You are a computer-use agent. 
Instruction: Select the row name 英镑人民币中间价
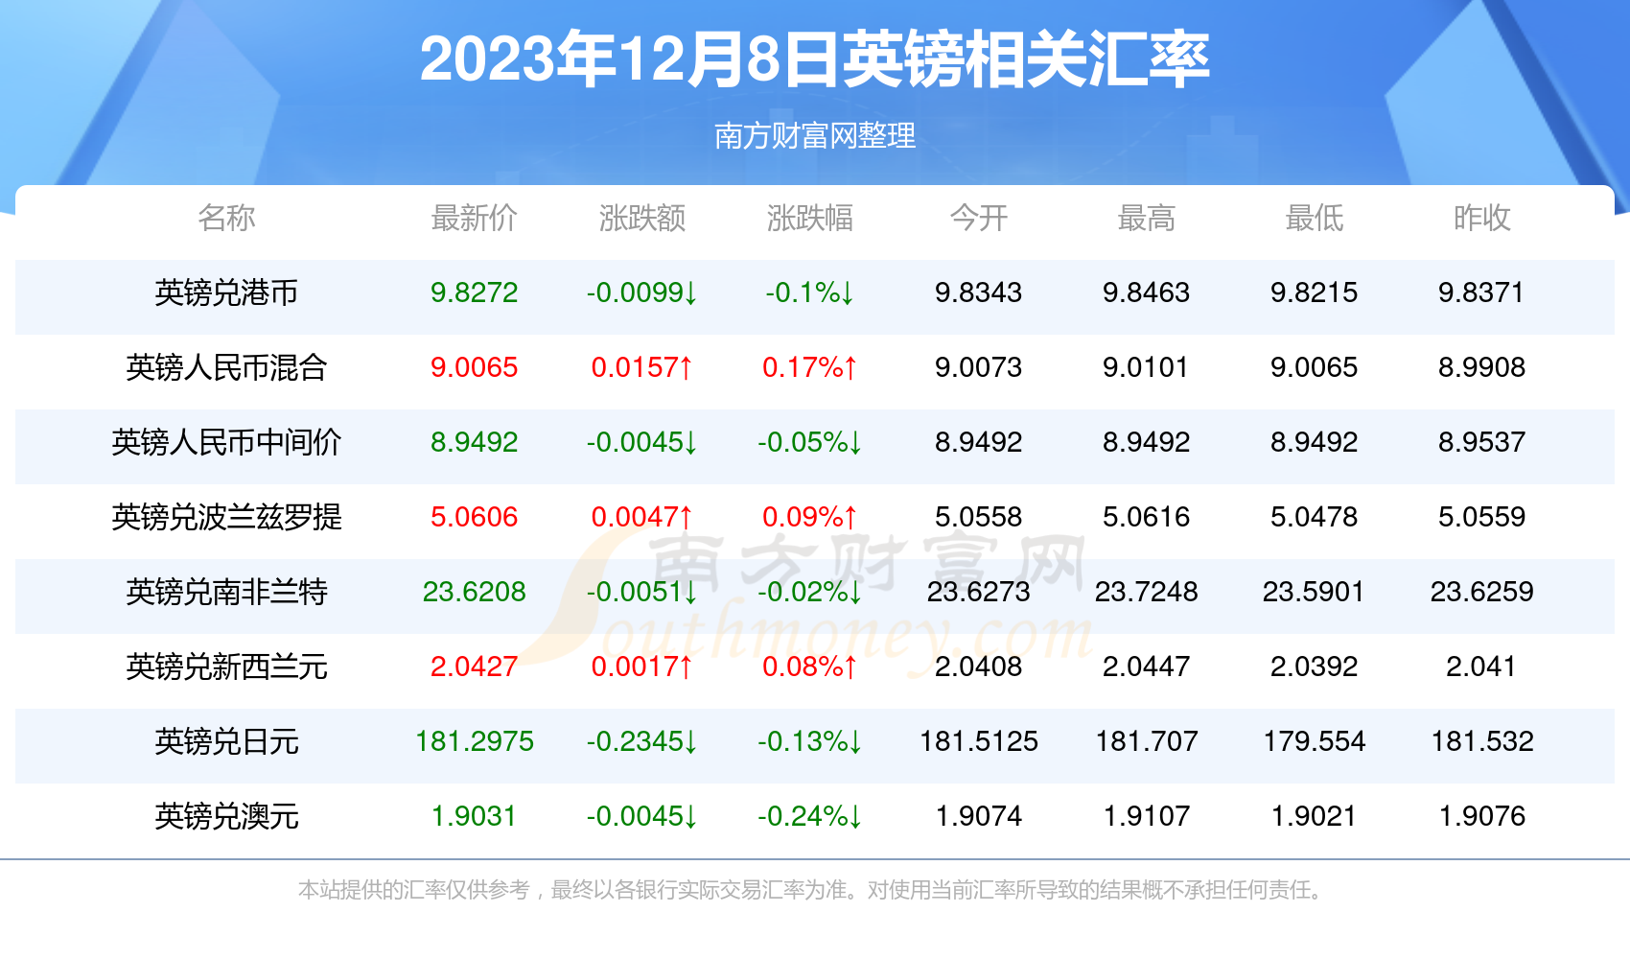click(226, 442)
